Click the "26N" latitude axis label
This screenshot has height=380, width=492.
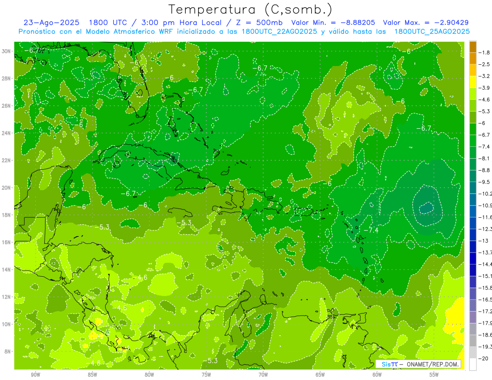(6, 106)
